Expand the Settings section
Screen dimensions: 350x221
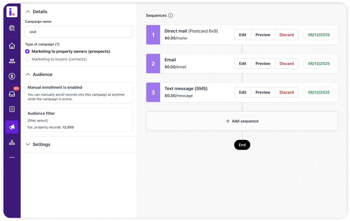point(28,145)
